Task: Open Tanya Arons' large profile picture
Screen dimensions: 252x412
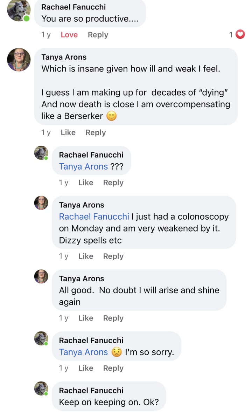Action: tap(19, 60)
